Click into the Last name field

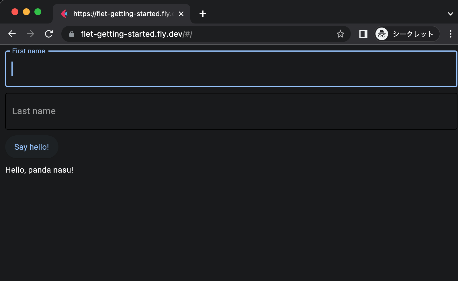231,111
